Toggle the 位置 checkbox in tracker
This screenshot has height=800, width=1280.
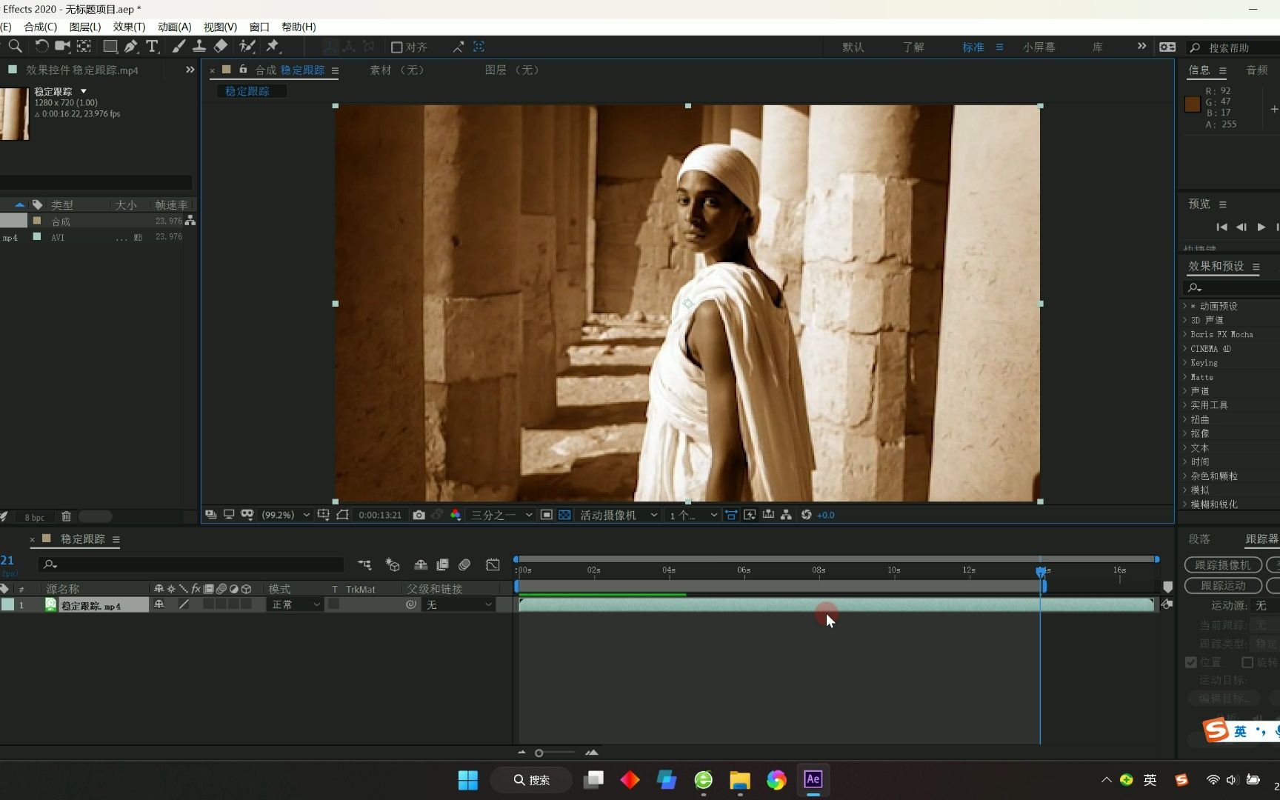pos(1191,662)
